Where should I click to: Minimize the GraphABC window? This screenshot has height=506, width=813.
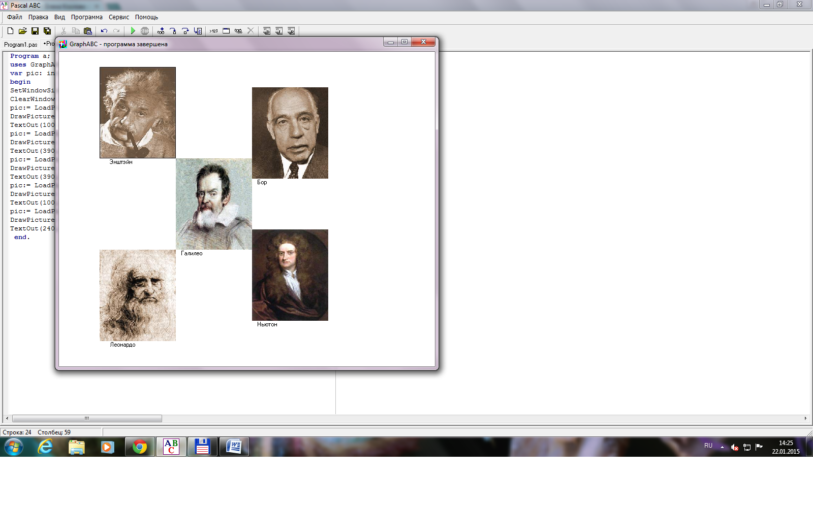[x=391, y=42]
